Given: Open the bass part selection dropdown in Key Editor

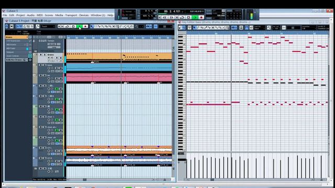Looking at the screenshot, I should pyautogui.click(x=259, y=28).
